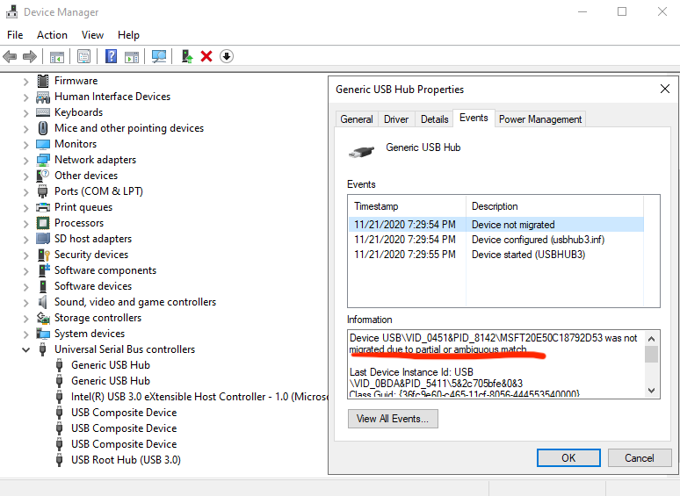
Task: Open the Action menu
Action: coord(52,35)
